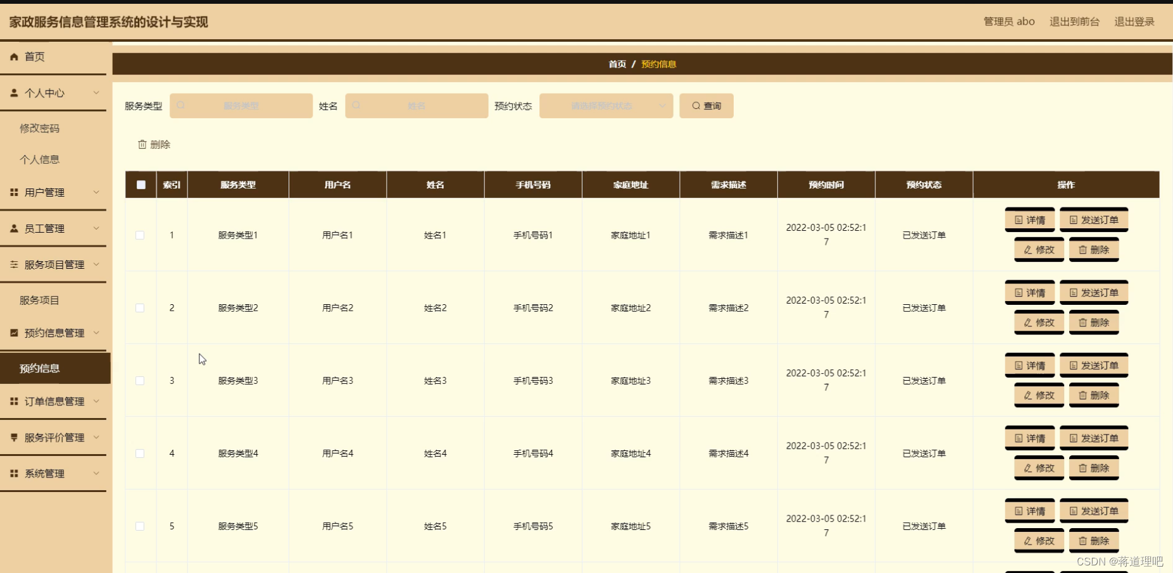
Task: Collapse the 预约信息管理 section chevron
Action: [96, 333]
